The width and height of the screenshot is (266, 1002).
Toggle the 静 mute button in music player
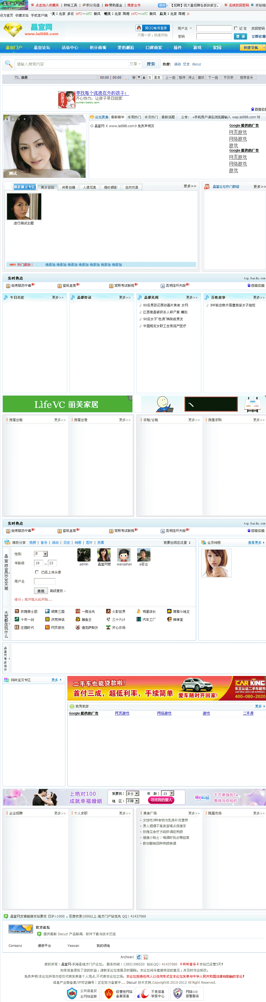(x=134, y=77)
